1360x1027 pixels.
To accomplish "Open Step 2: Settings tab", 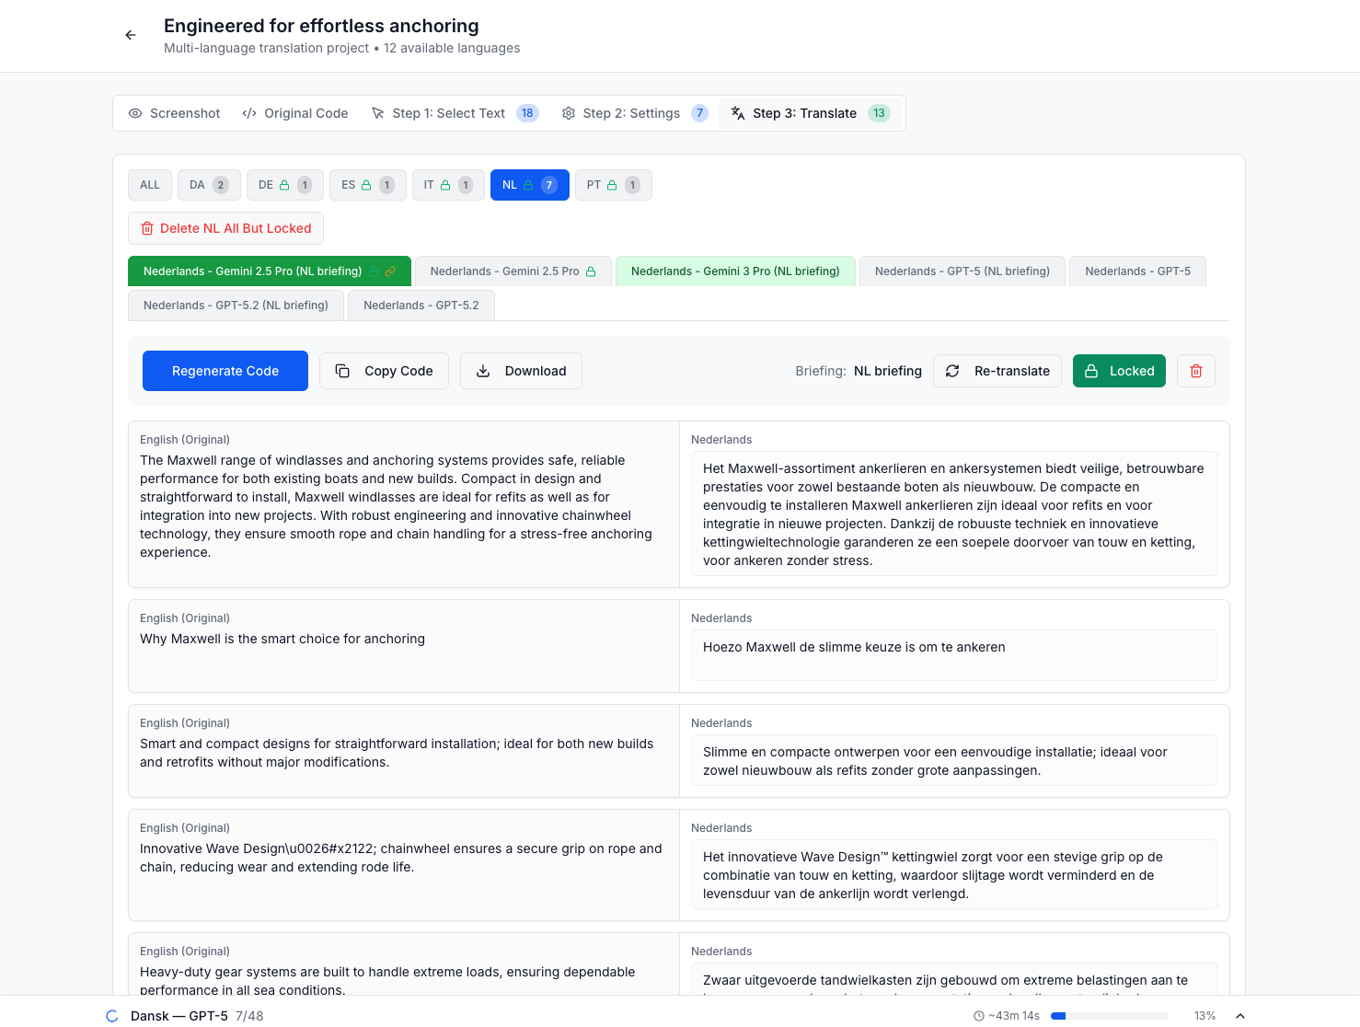I will (634, 113).
